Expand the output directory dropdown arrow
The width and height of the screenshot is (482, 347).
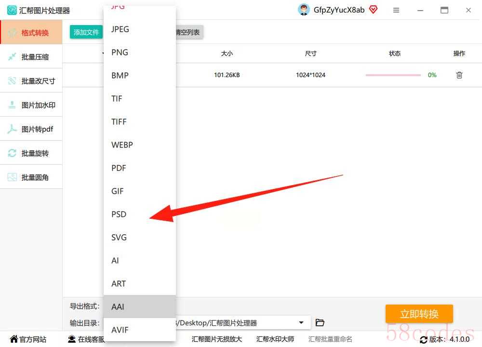301,322
